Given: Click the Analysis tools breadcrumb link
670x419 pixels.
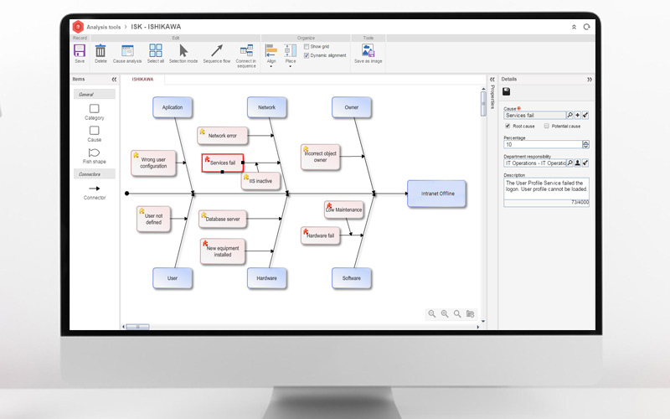Looking at the screenshot, I should [105, 27].
